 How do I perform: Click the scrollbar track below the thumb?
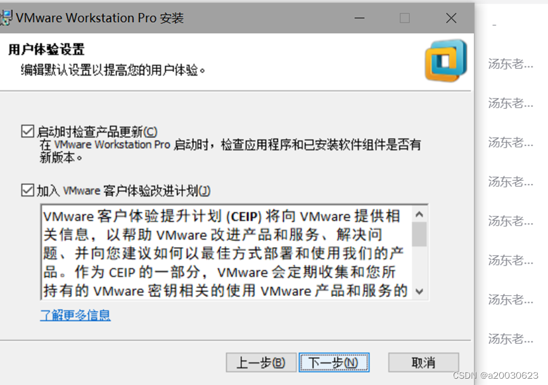click(x=419, y=265)
